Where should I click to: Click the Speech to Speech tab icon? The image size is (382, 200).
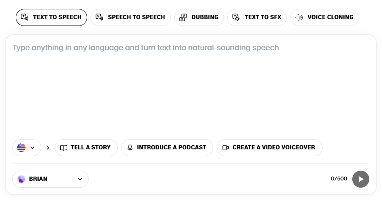(99, 17)
